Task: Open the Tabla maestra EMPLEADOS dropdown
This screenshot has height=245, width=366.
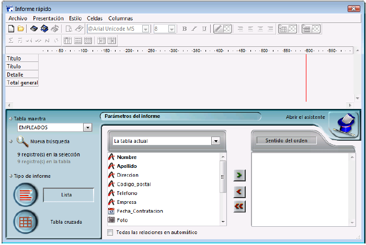Action: [87, 127]
